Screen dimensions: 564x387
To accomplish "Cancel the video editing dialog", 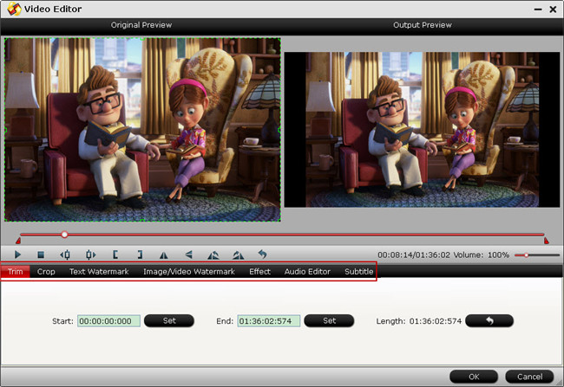I will point(529,377).
